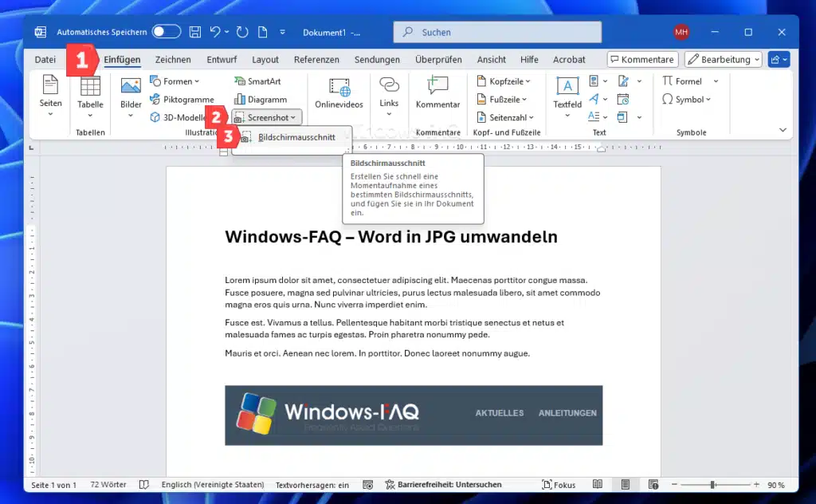Viewport: 816px width, 504px height.
Task: Collapse the ribbon with the chevron
Action: pyautogui.click(x=783, y=130)
